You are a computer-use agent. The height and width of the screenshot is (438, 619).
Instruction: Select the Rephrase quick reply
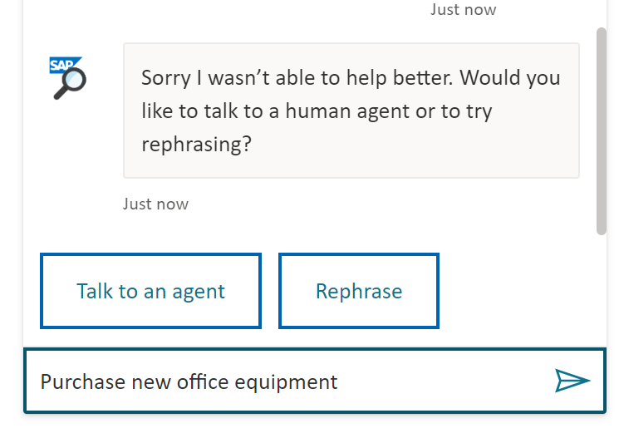pyautogui.click(x=359, y=291)
